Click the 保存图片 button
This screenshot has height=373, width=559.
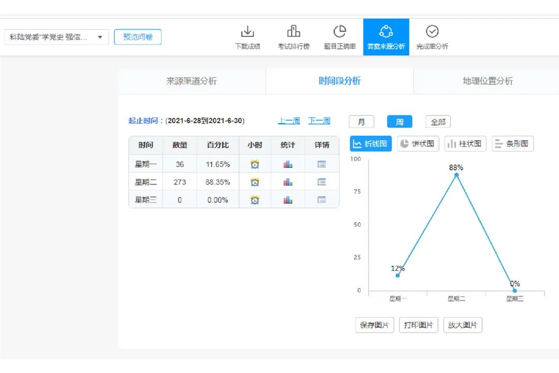tap(374, 325)
